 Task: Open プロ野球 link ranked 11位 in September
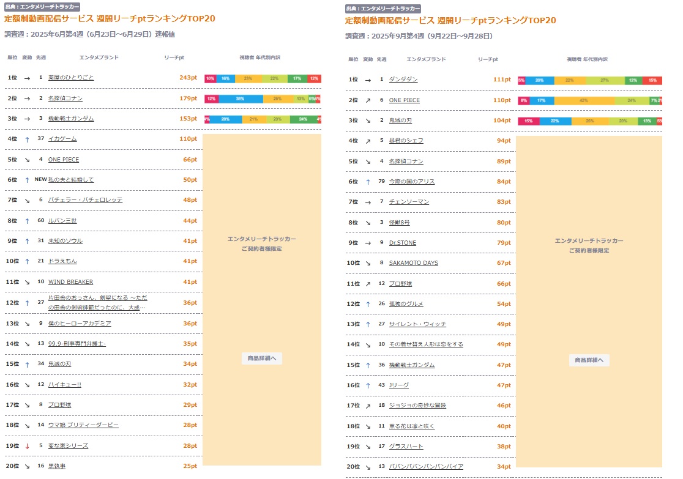(x=400, y=283)
